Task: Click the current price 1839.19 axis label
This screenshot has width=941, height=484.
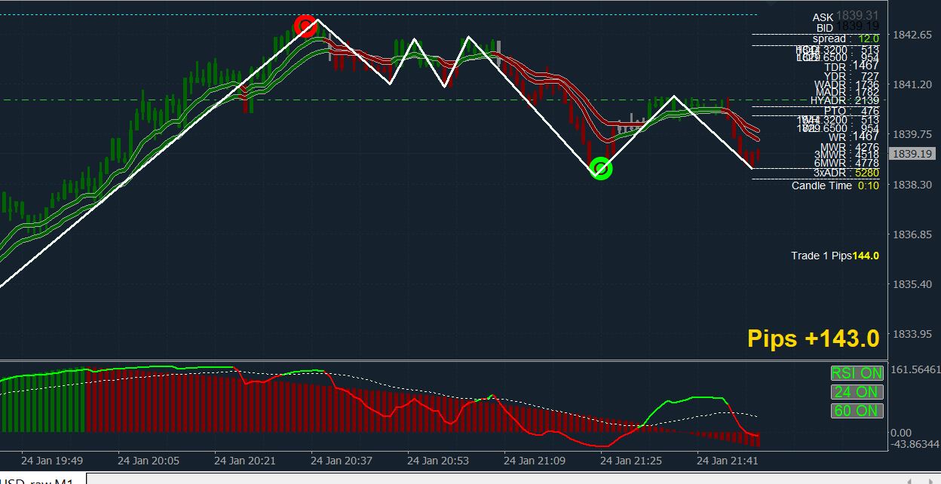Action: (x=913, y=154)
